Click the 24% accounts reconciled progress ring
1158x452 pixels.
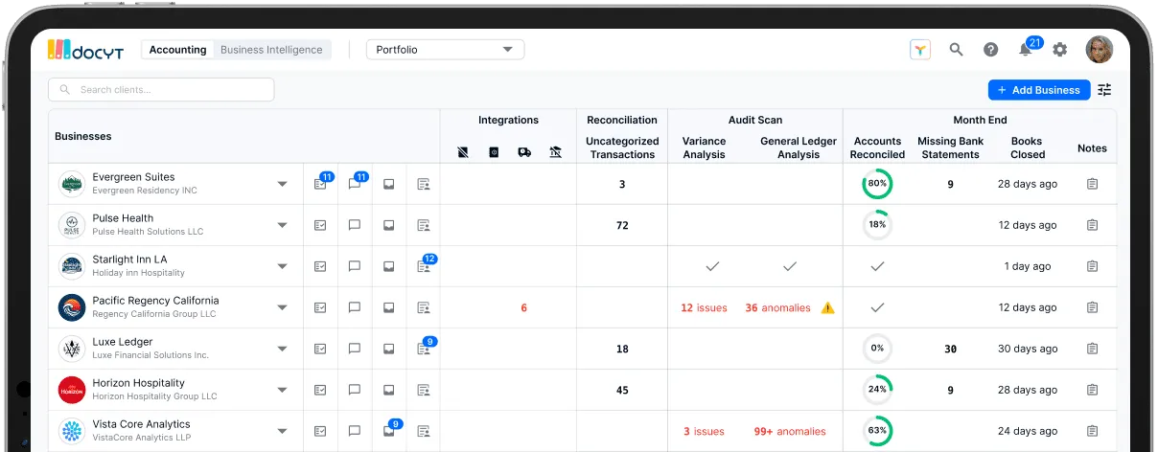[876, 390]
